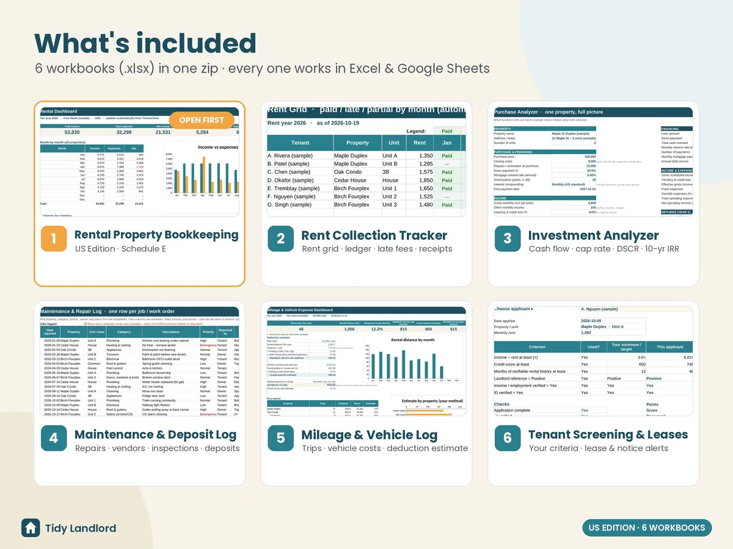Click the teal number 3 badge
Image resolution: width=733 pixels, height=549 pixels.
click(508, 239)
